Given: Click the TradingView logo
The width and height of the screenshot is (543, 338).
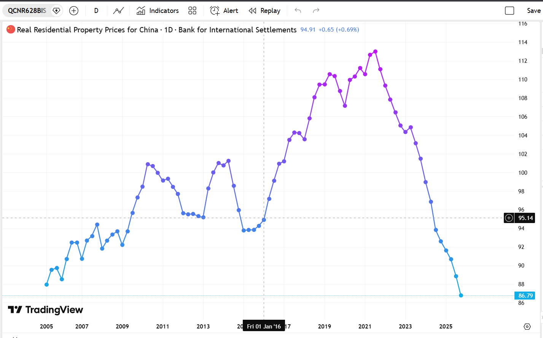Looking at the screenshot, I should pyautogui.click(x=46, y=310).
